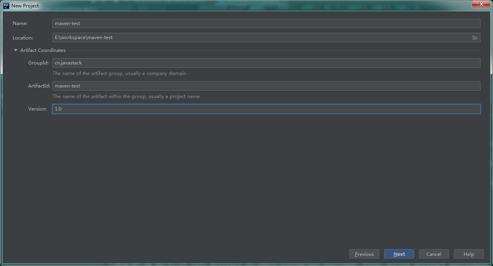Click the 'usually a company domain' hint text
Image resolution: width=493 pixels, height=266 pixels.
point(156,73)
